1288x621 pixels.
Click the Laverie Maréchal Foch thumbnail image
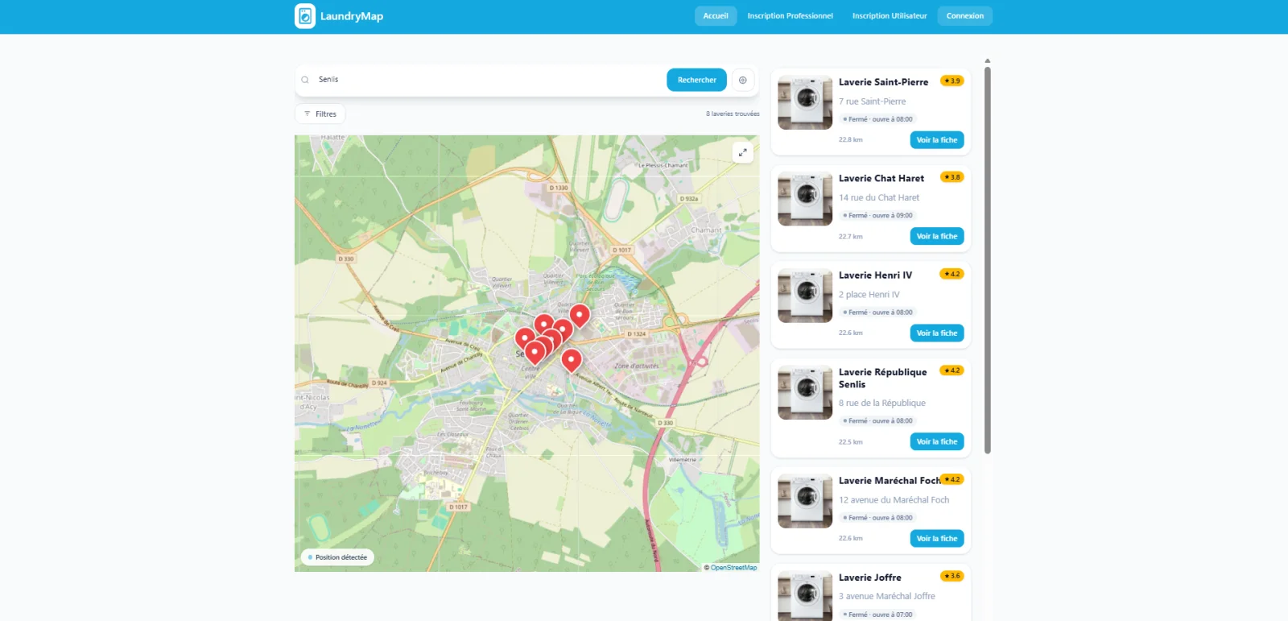[x=805, y=501]
